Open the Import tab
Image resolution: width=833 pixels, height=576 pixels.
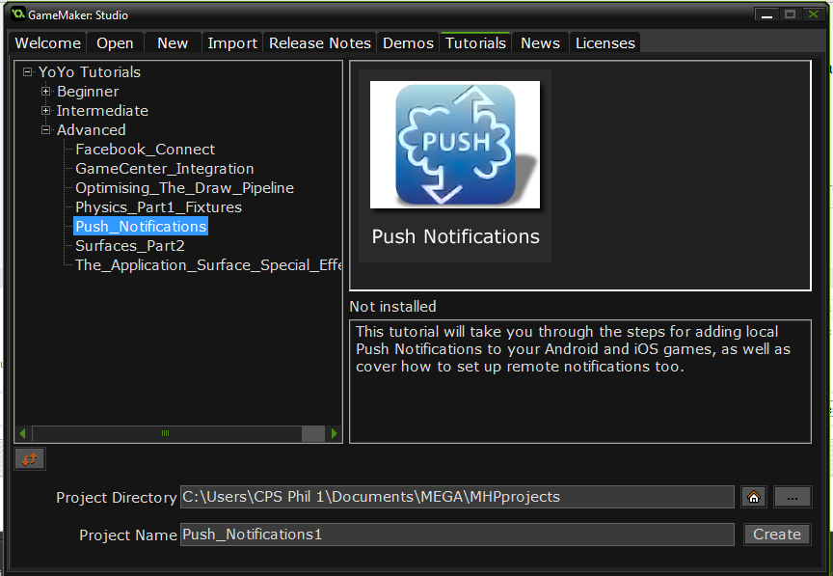[232, 43]
